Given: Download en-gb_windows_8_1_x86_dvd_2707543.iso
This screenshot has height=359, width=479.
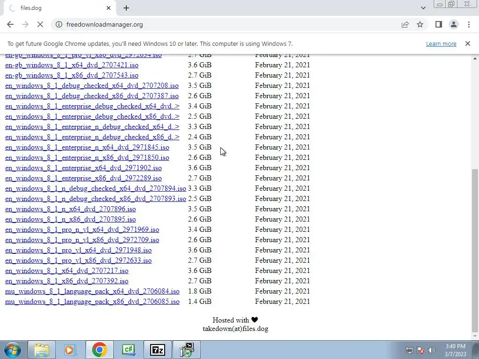Looking at the screenshot, I should point(72,75).
